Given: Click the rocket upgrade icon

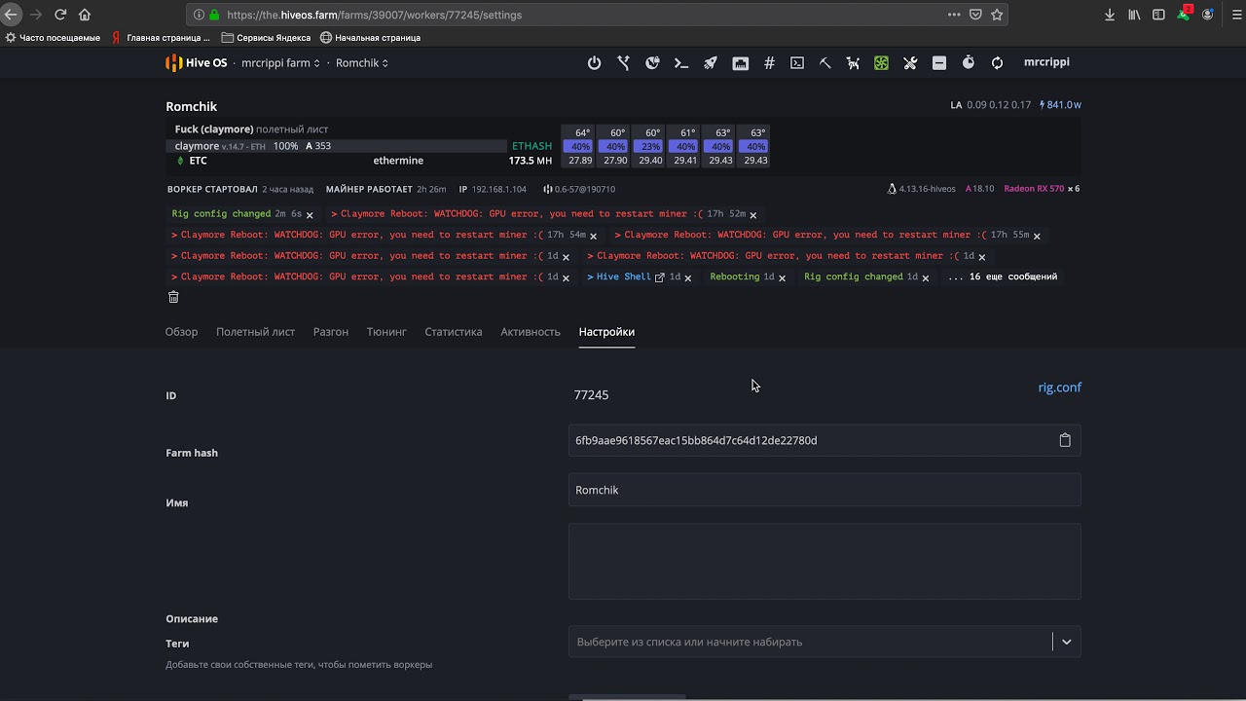Looking at the screenshot, I should 711,62.
